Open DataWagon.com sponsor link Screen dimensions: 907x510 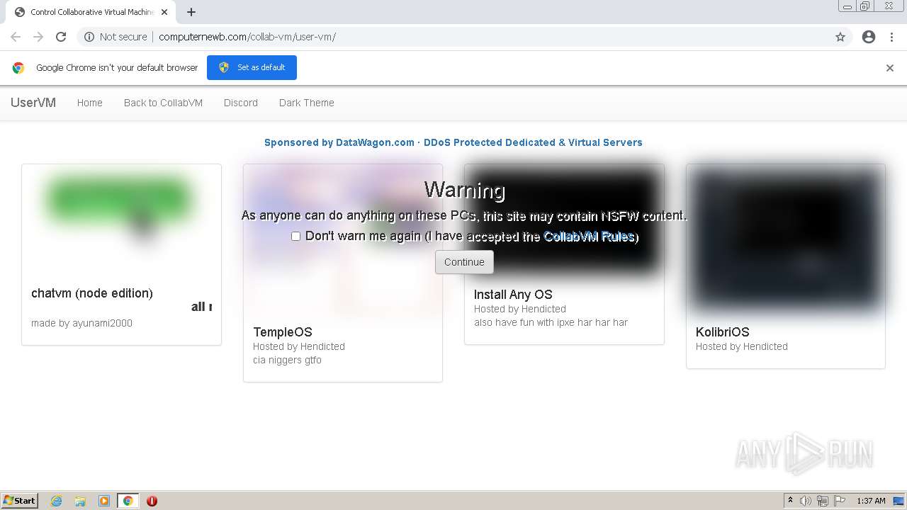[x=453, y=142]
